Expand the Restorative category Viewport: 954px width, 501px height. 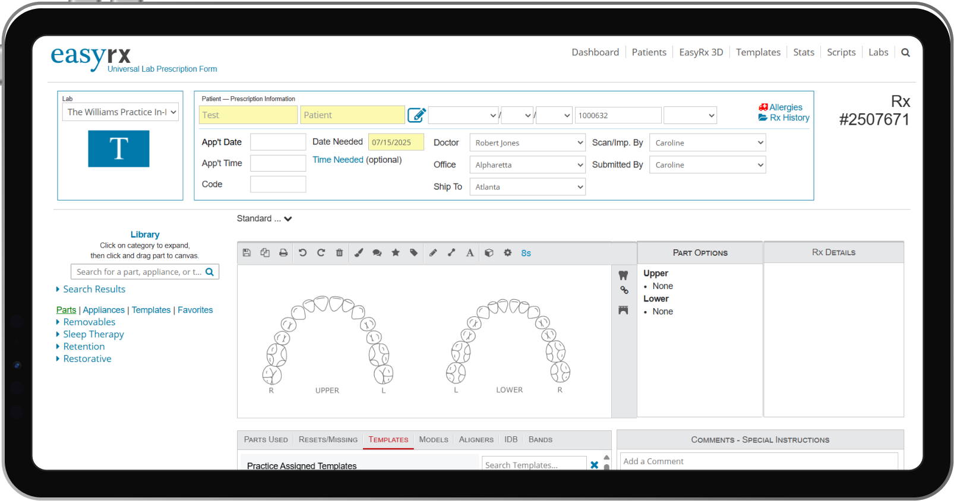click(87, 359)
